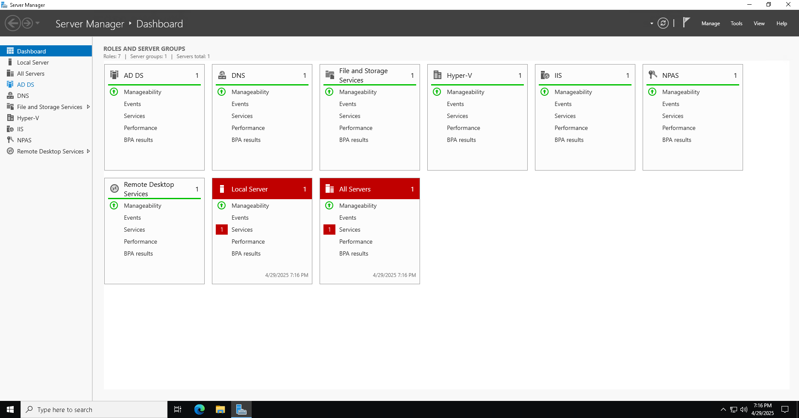Select Local Server in the sidebar
The image size is (799, 418).
(46, 62)
